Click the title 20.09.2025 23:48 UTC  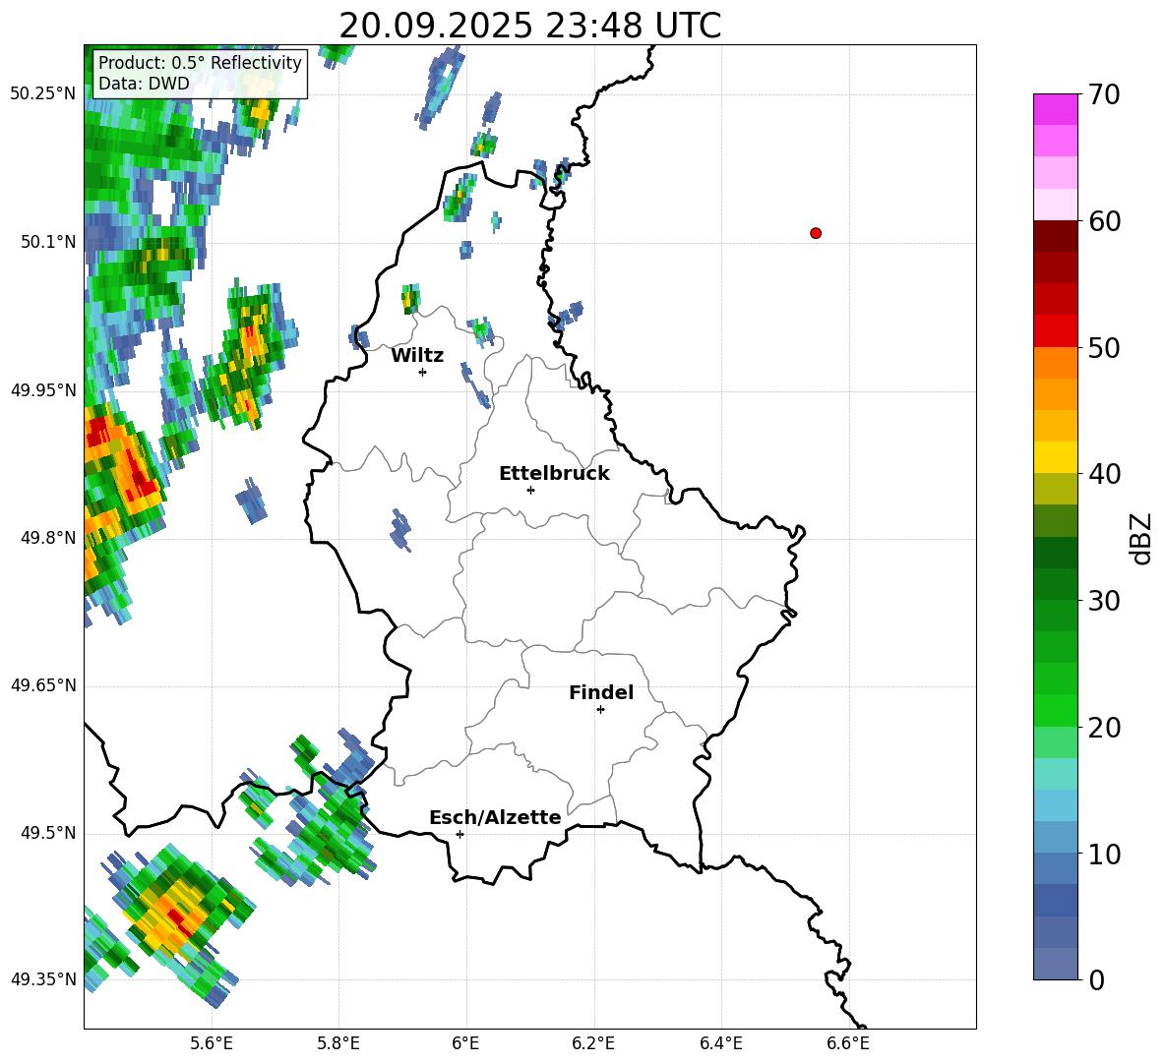pos(529,27)
